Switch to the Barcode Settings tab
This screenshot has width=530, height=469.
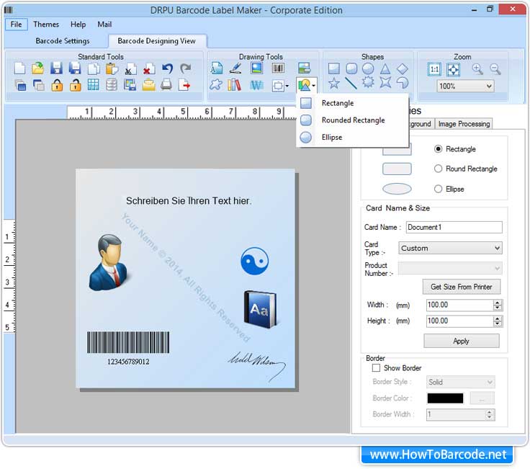(63, 41)
